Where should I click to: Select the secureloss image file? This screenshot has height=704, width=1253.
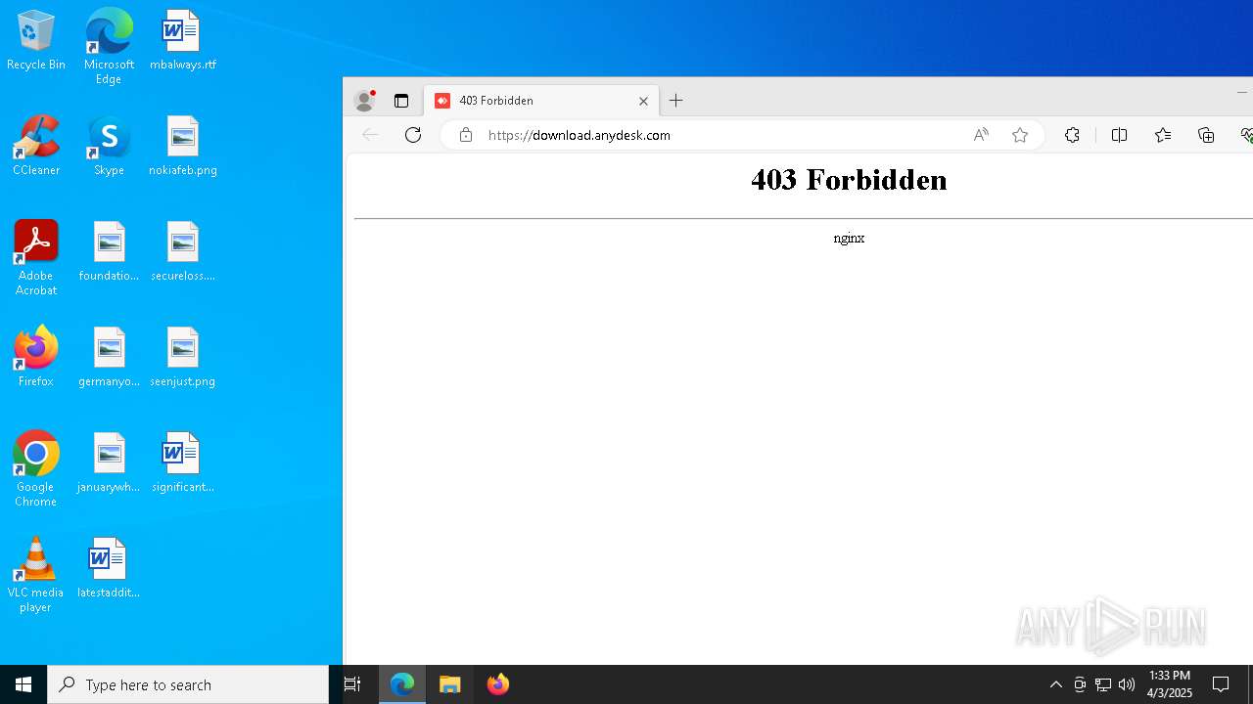182,251
